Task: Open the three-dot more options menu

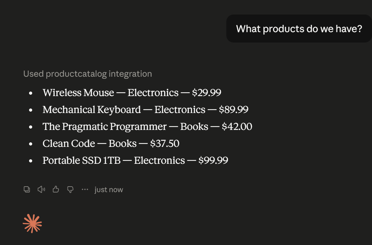Action: coord(85,189)
